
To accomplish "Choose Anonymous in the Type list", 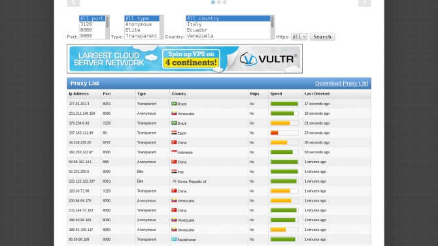I will [x=142, y=24].
